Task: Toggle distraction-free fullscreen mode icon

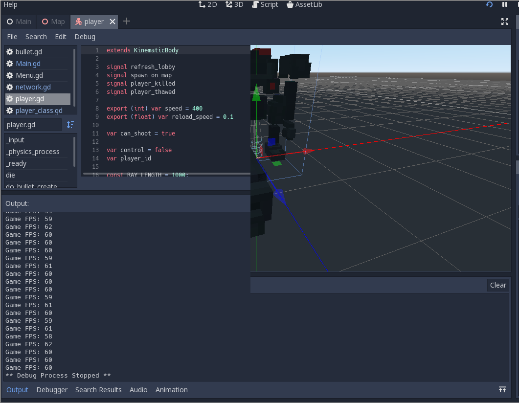Action: pos(505,22)
